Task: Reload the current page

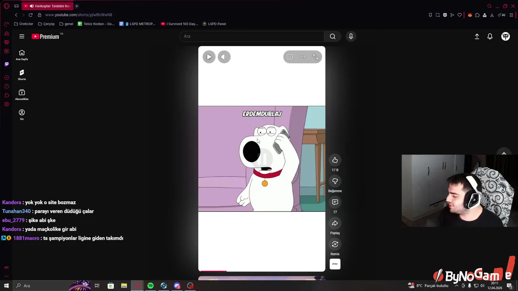Action: (x=30, y=15)
